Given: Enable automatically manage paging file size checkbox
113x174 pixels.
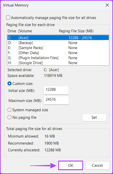Looking at the screenshot, I should 8,18.
